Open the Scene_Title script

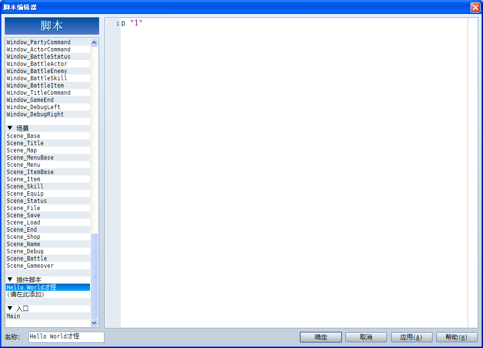48,143
